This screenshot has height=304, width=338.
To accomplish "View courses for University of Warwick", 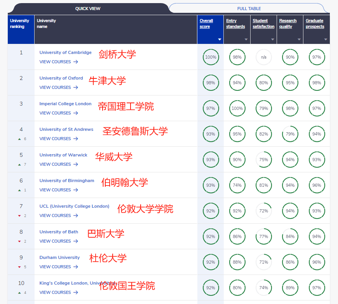I will click(x=59, y=164).
